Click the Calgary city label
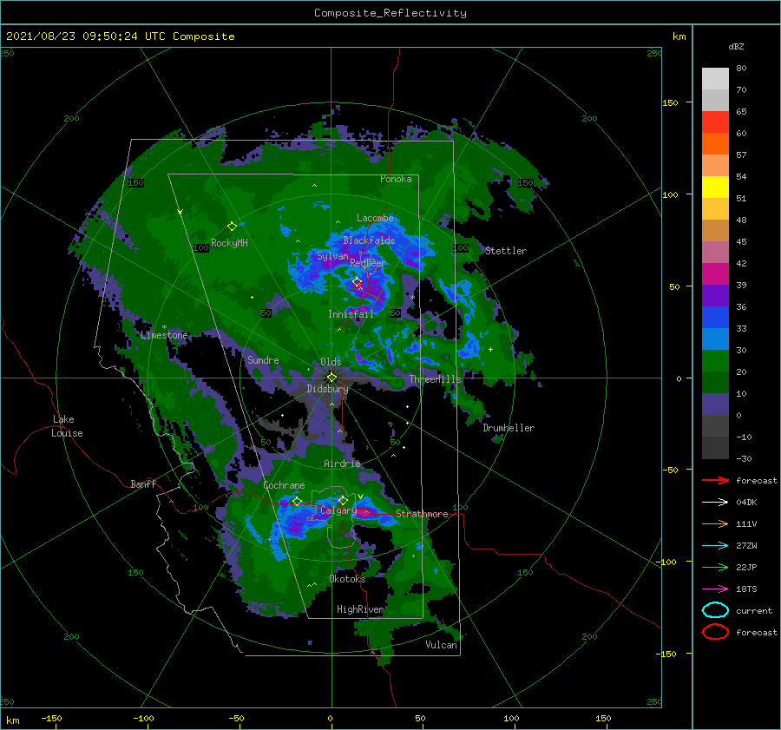781x730 pixels. tap(338, 510)
